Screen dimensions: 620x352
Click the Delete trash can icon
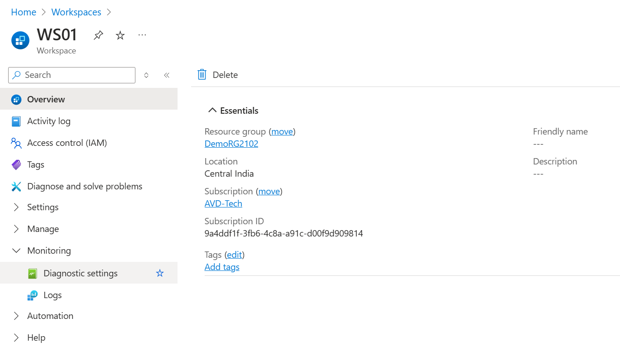[202, 75]
